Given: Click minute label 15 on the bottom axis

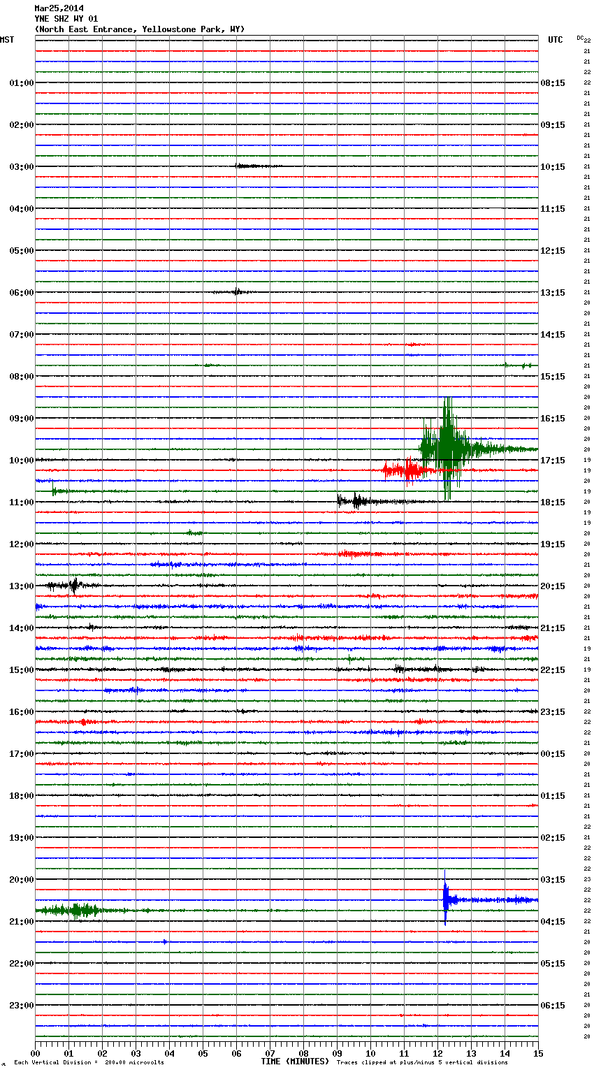Looking at the screenshot, I should click(538, 1053).
